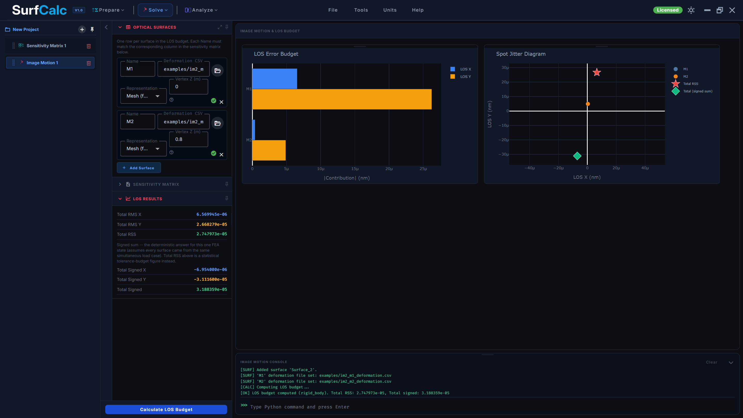This screenshot has width=743, height=418.
Task: Delete Image Motion 1 with trash icon
Action: click(x=89, y=63)
